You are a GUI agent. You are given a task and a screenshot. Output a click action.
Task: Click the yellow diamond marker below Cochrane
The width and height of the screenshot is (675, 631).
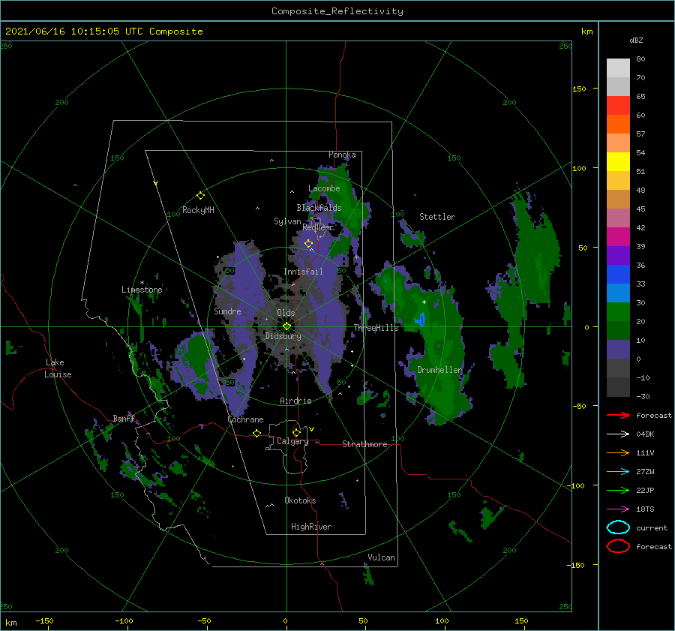pos(256,433)
